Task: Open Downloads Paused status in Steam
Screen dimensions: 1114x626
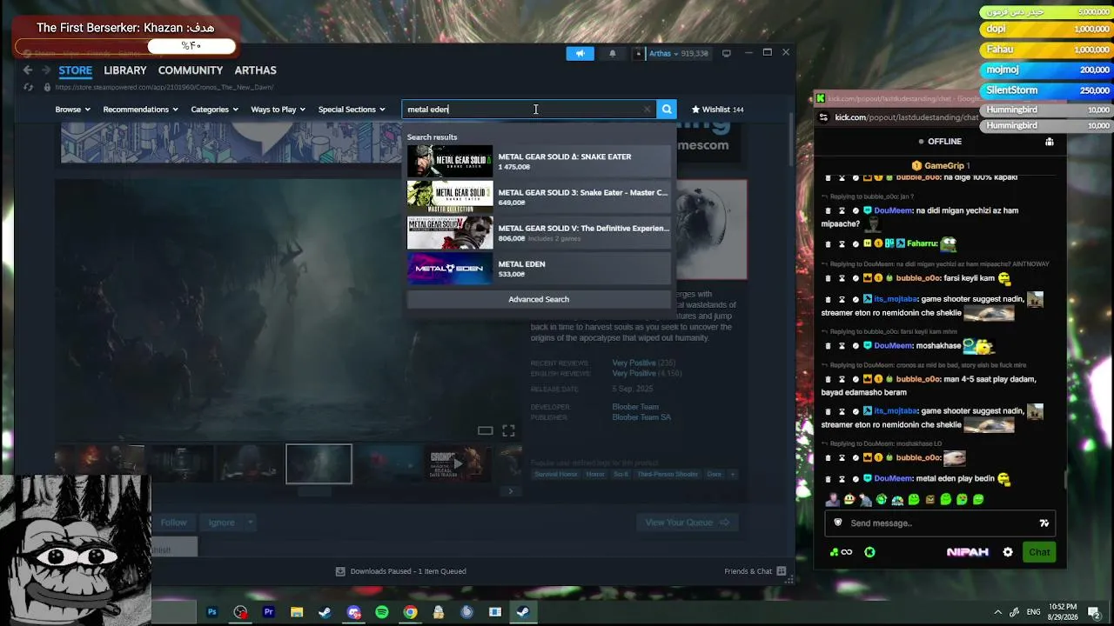Action: coord(401,571)
